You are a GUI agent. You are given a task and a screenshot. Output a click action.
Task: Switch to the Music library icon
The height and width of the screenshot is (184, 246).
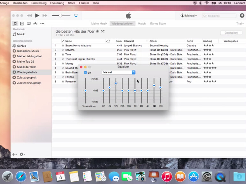(15, 24)
